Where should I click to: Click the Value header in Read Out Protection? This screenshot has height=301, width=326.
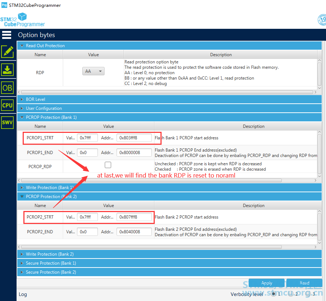click(93, 54)
